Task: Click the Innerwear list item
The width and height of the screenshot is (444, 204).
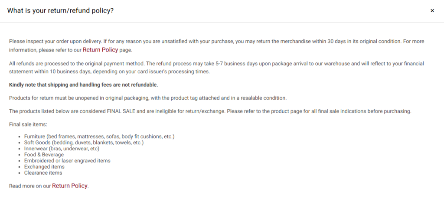Action: [x=62, y=149]
